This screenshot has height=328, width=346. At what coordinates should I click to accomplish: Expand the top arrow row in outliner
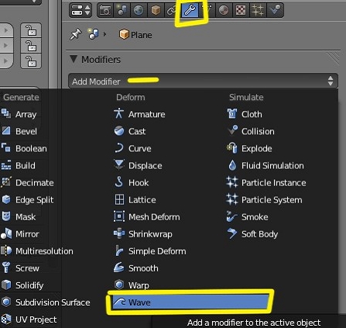pos(5,30)
